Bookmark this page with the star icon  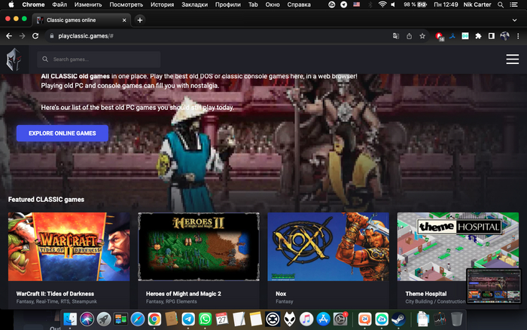click(x=423, y=35)
